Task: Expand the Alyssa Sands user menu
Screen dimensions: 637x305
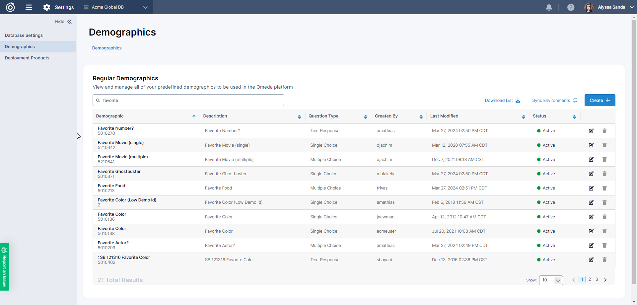Action: (632, 7)
